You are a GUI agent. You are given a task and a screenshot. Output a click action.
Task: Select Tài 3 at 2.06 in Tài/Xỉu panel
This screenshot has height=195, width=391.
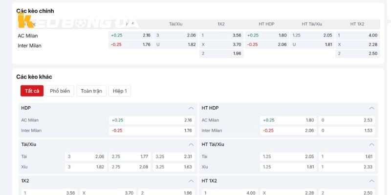tap(86, 156)
